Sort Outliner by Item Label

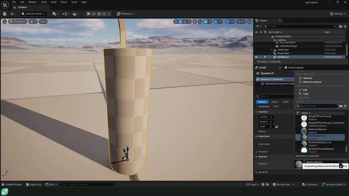click(275, 32)
